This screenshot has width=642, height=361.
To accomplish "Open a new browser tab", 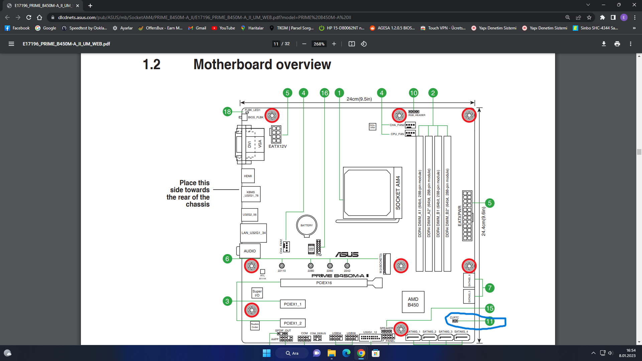I will click(90, 6).
